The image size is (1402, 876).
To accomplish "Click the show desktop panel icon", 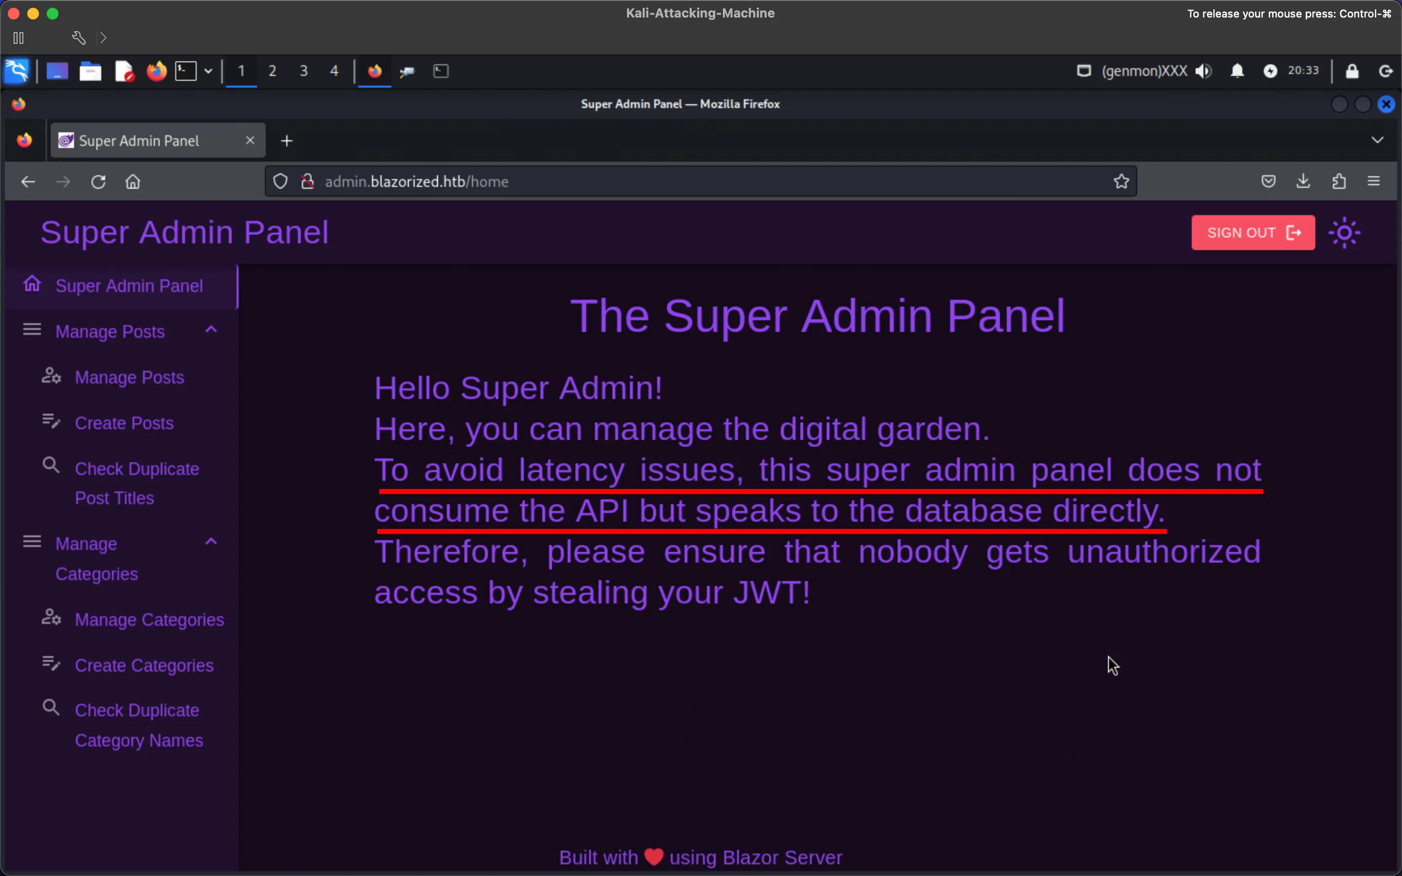I will [x=57, y=71].
